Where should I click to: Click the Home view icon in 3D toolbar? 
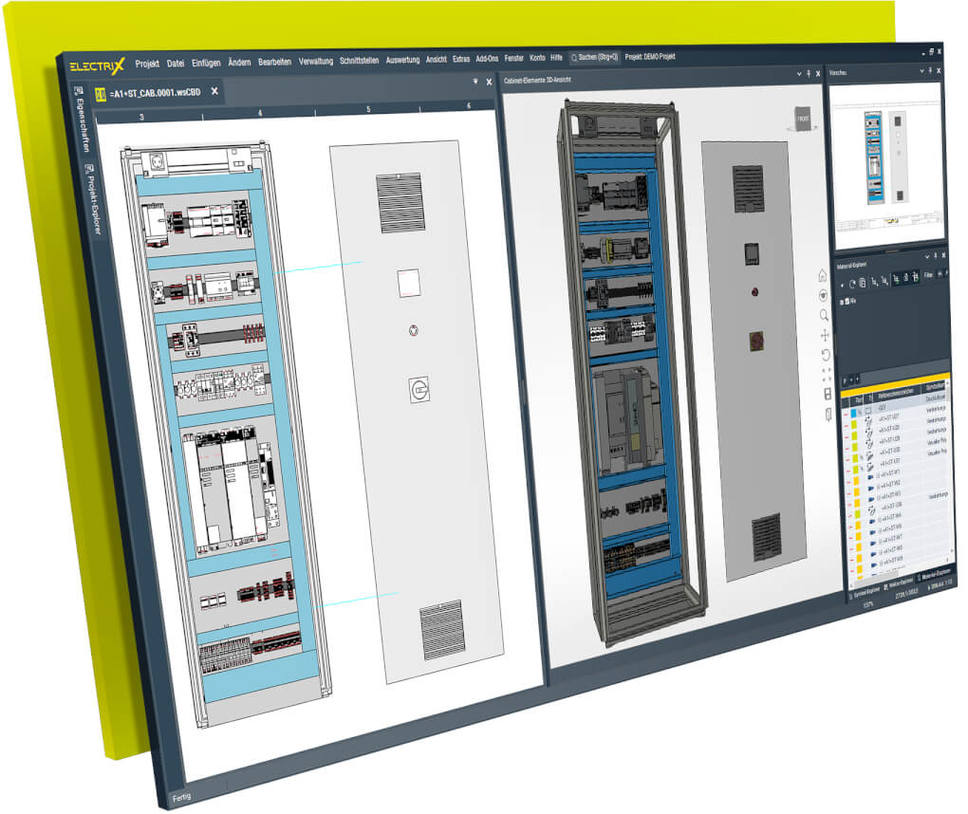click(822, 276)
